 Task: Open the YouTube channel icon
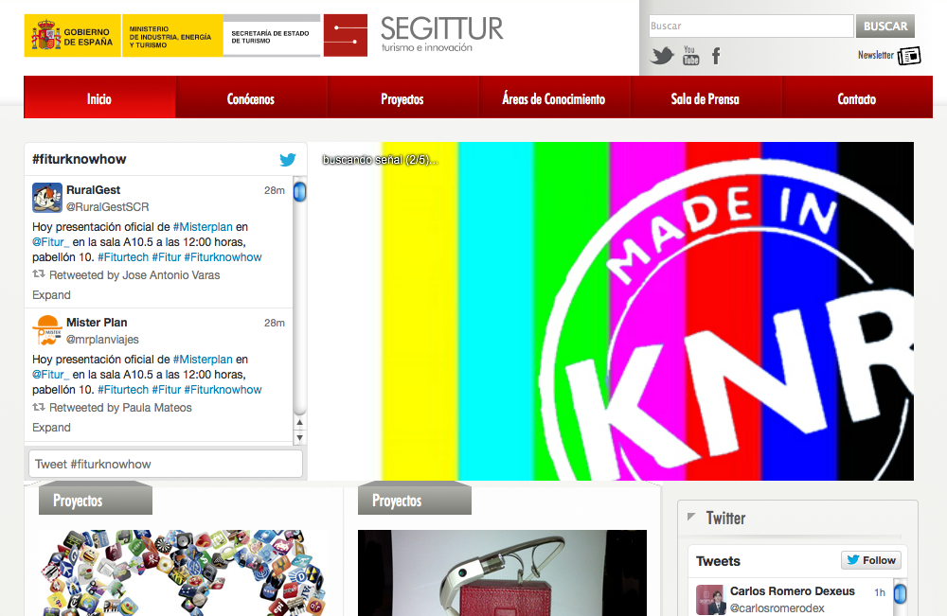690,56
